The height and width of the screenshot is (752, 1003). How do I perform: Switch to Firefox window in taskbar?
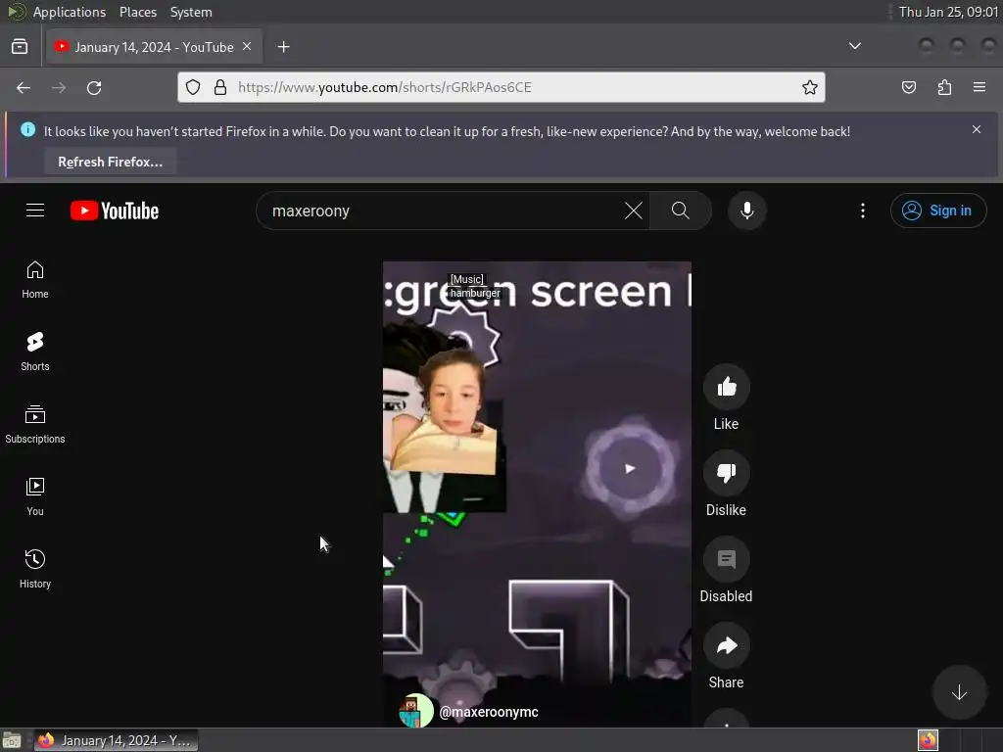click(x=117, y=740)
